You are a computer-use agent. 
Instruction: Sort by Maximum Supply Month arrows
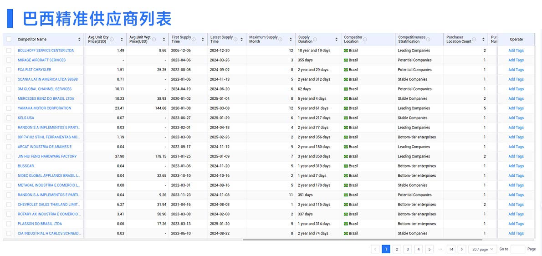click(x=291, y=39)
